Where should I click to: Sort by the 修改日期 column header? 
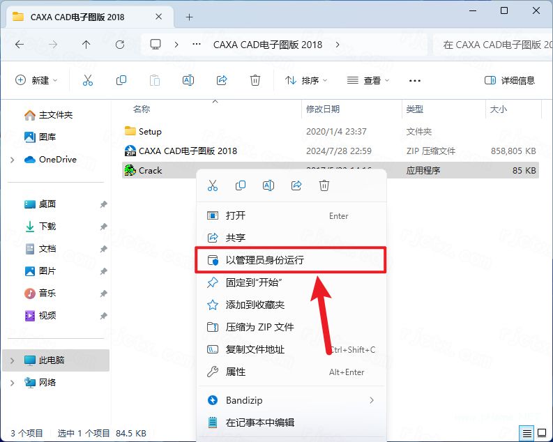(323, 109)
